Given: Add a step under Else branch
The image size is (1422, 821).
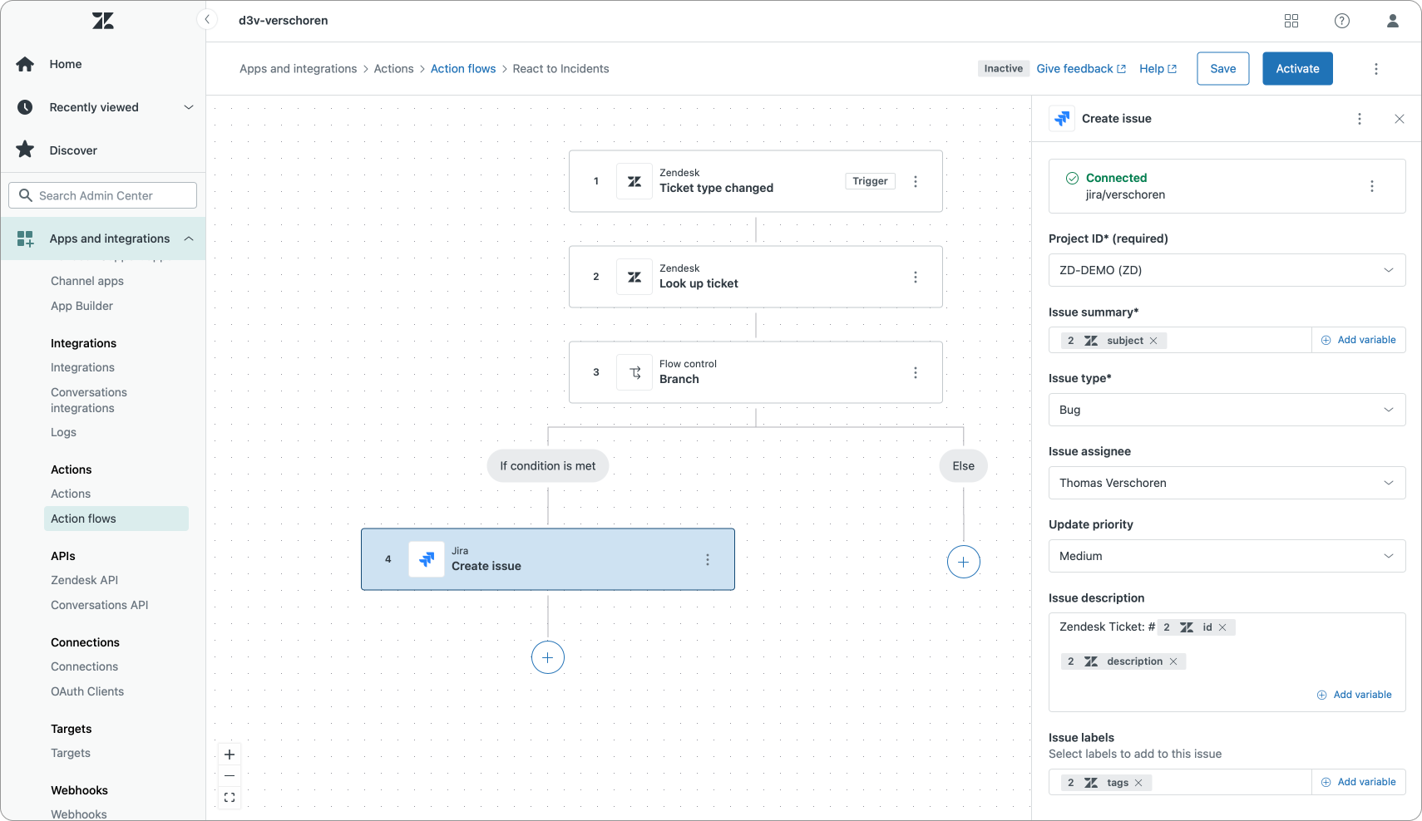Looking at the screenshot, I should pyautogui.click(x=964, y=562).
